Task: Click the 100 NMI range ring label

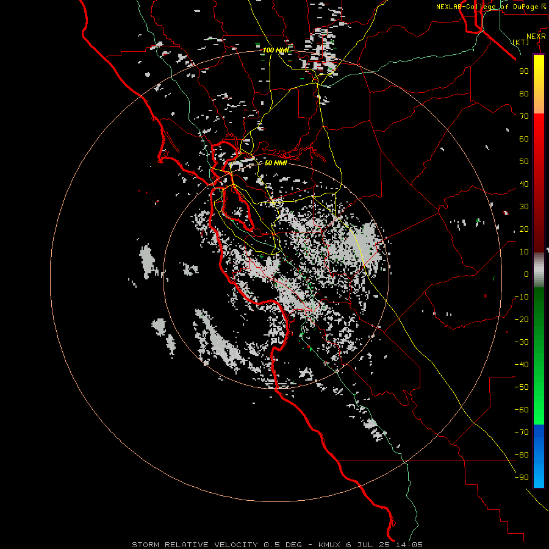Action: (x=276, y=51)
